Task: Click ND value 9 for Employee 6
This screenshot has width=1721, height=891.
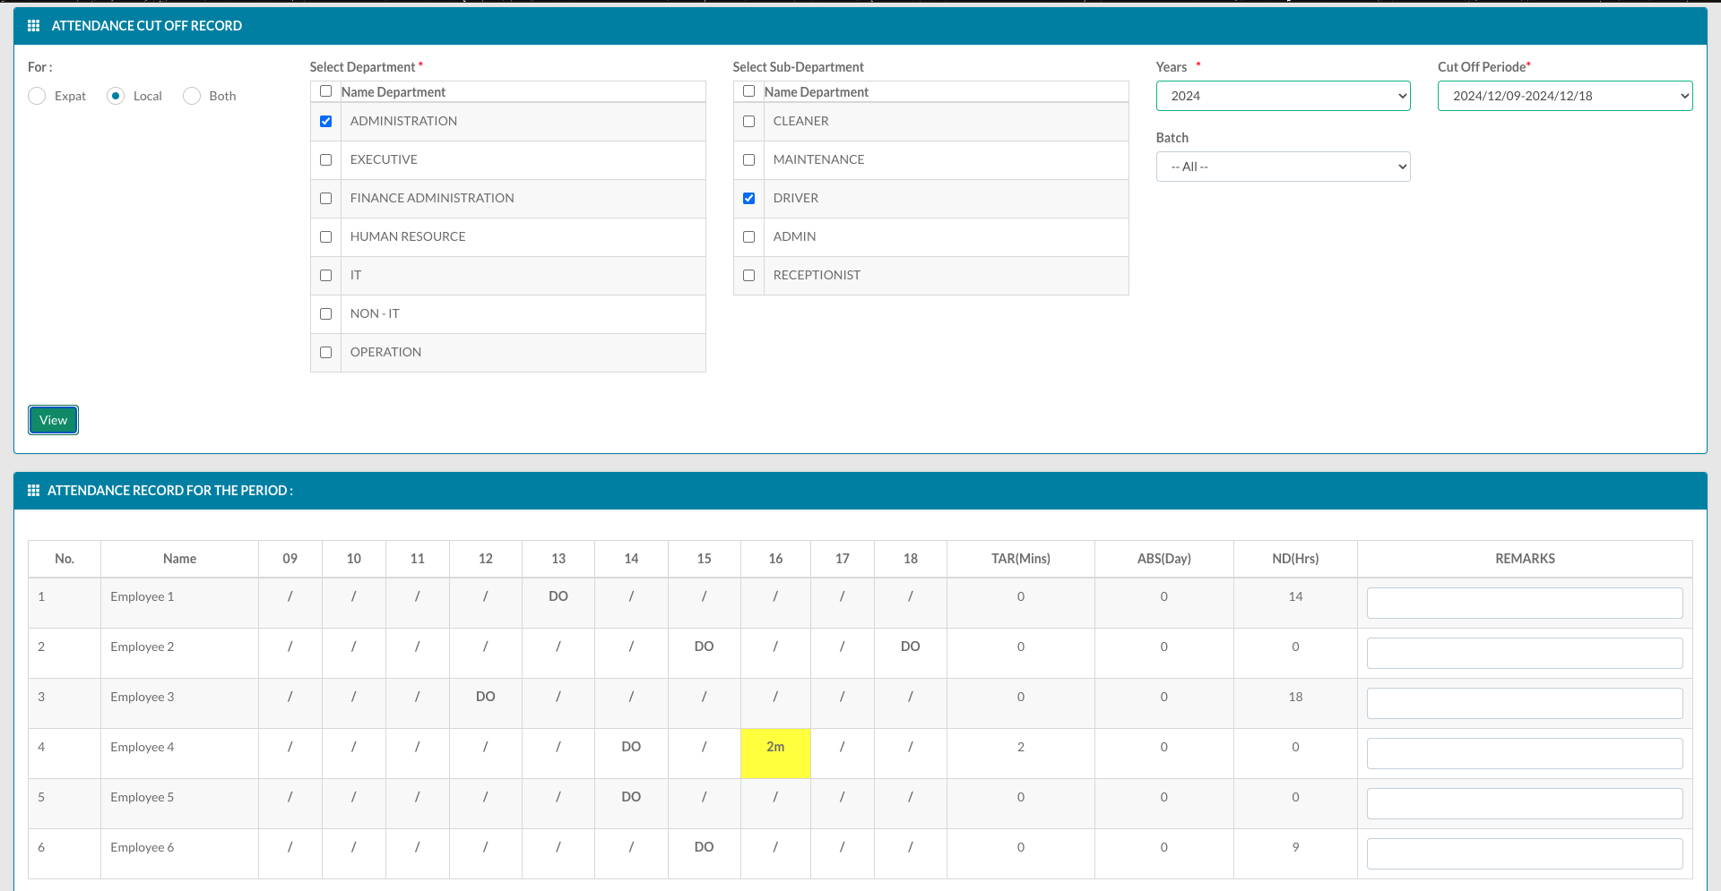Action: click(x=1295, y=847)
